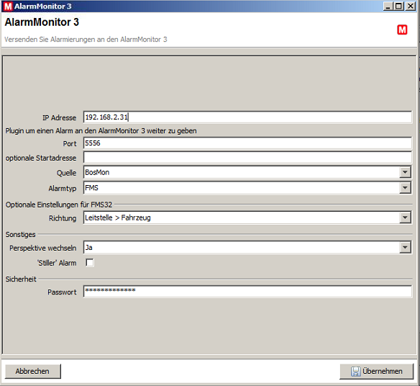The width and height of the screenshot is (420, 386).
Task: Click the plugin description text line
Action: pos(101,131)
